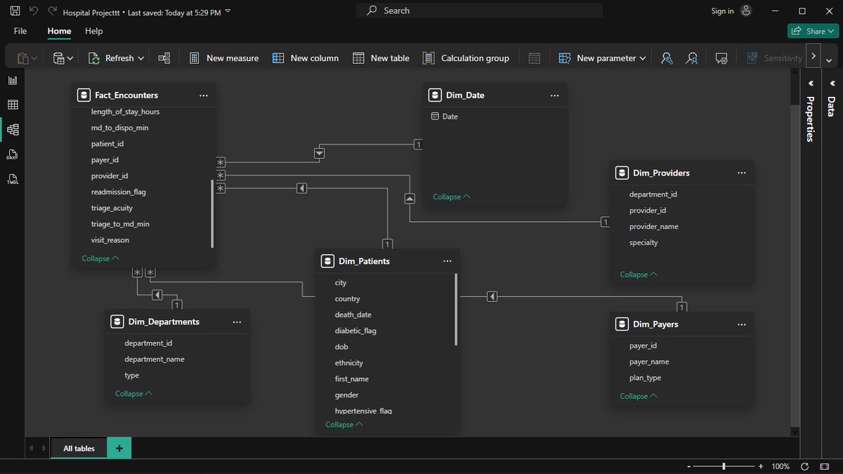The height and width of the screenshot is (474, 843).
Task: Click the Get data database icon
Action: click(59, 58)
